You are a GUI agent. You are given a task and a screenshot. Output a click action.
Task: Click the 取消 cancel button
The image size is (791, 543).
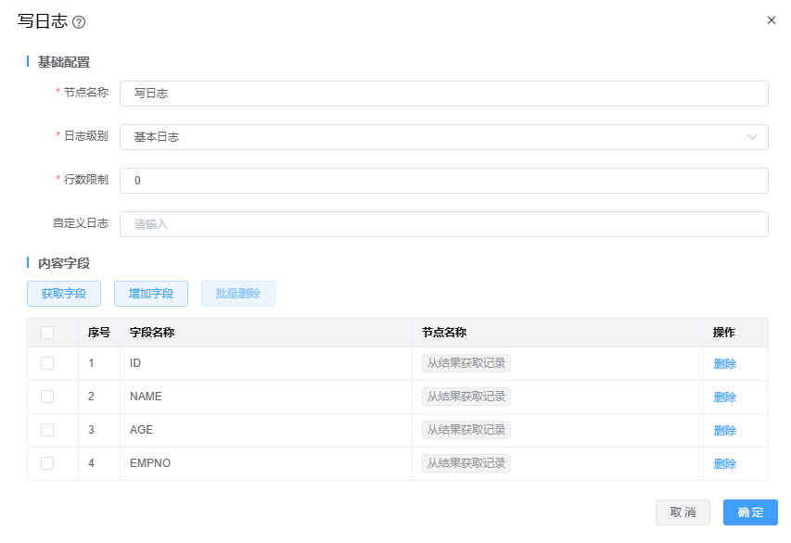point(683,511)
